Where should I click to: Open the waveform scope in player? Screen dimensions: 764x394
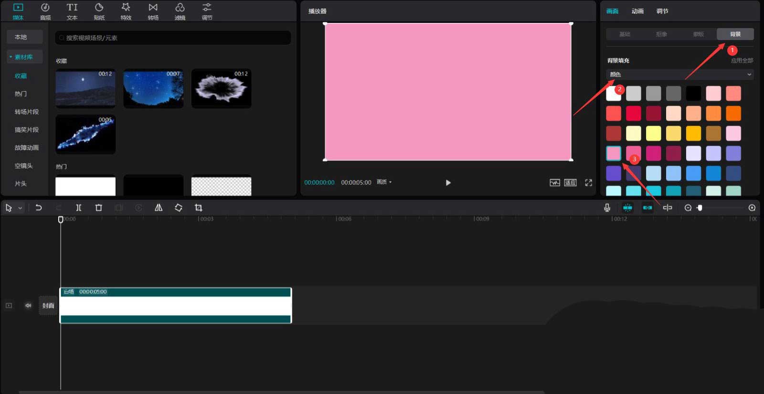pos(554,182)
